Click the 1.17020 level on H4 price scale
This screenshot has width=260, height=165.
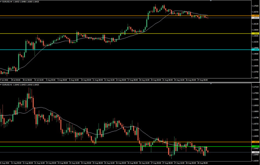point(255,6)
